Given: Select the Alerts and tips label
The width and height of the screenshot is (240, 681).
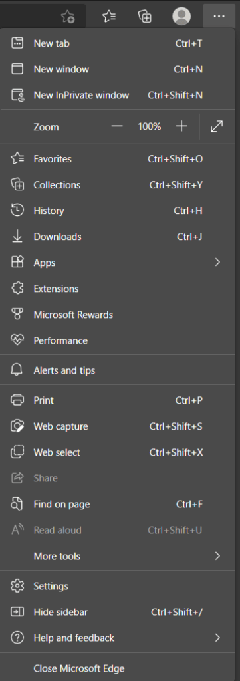Looking at the screenshot, I should click(64, 370).
